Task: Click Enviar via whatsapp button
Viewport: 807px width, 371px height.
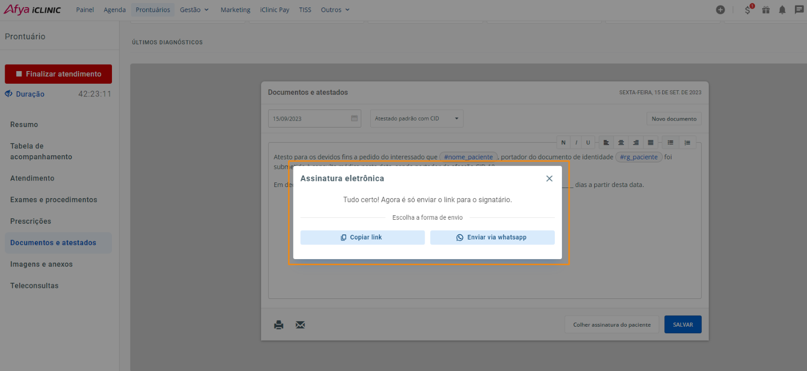Action: (492, 237)
